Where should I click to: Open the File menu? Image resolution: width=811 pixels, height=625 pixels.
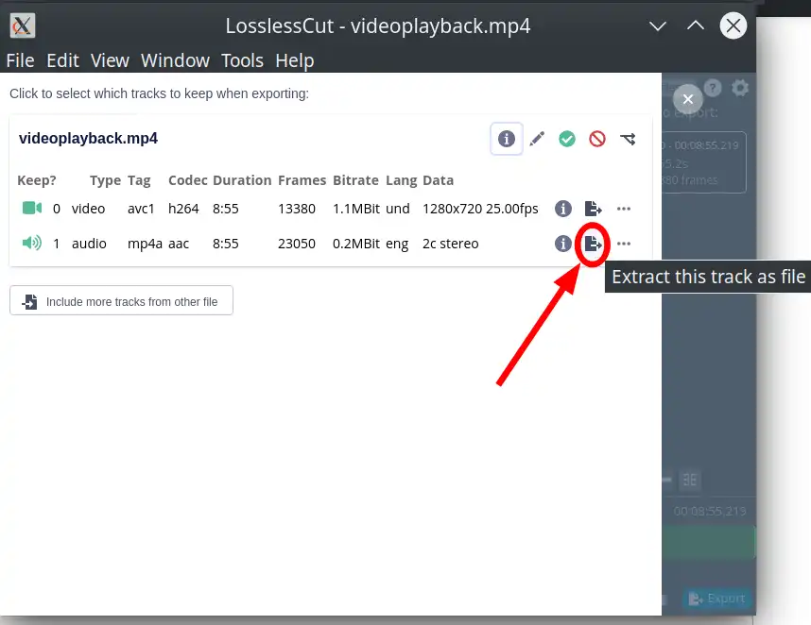(x=20, y=60)
